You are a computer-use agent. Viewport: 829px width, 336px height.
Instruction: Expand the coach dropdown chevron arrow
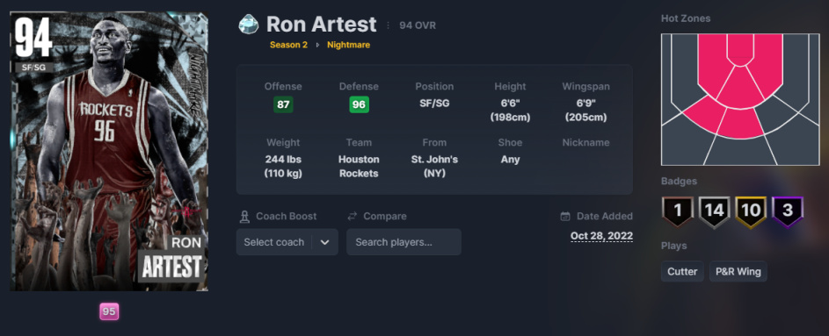325,242
